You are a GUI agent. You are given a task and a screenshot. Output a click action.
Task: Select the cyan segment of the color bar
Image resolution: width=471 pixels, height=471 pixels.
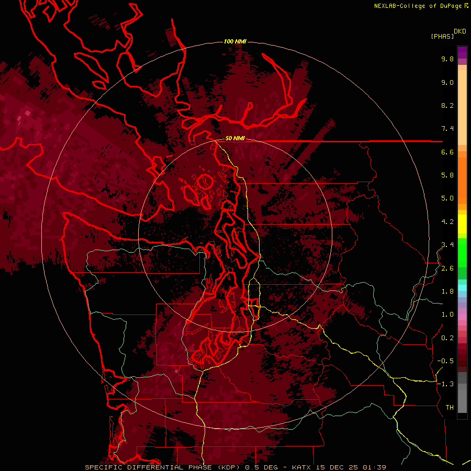462,288
